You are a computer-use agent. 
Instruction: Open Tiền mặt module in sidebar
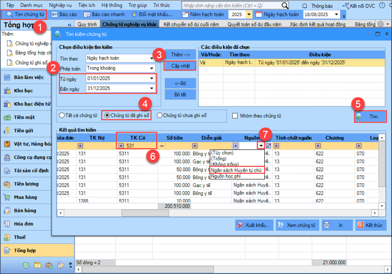pos(26,117)
